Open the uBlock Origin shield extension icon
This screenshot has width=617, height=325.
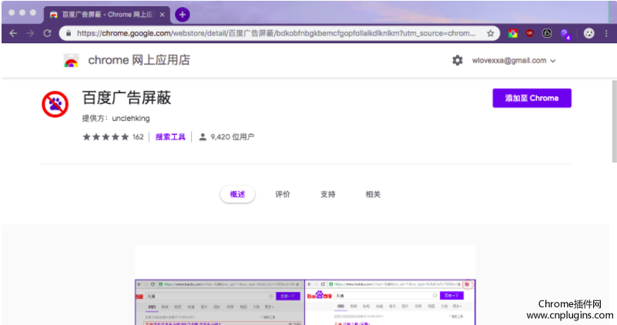pyautogui.click(x=530, y=33)
